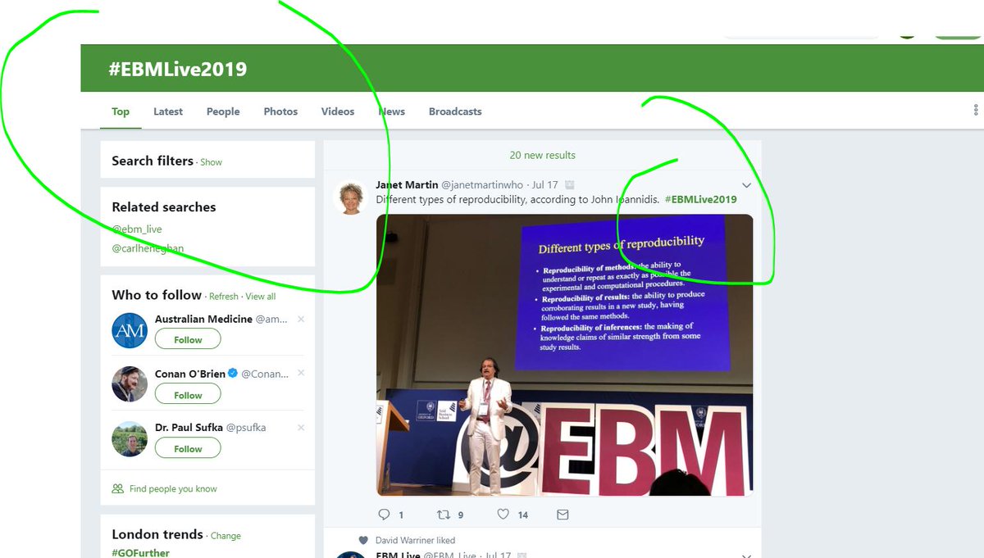Open related search @ebm_live
Image resolution: width=984 pixels, height=558 pixels.
[x=135, y=230]
